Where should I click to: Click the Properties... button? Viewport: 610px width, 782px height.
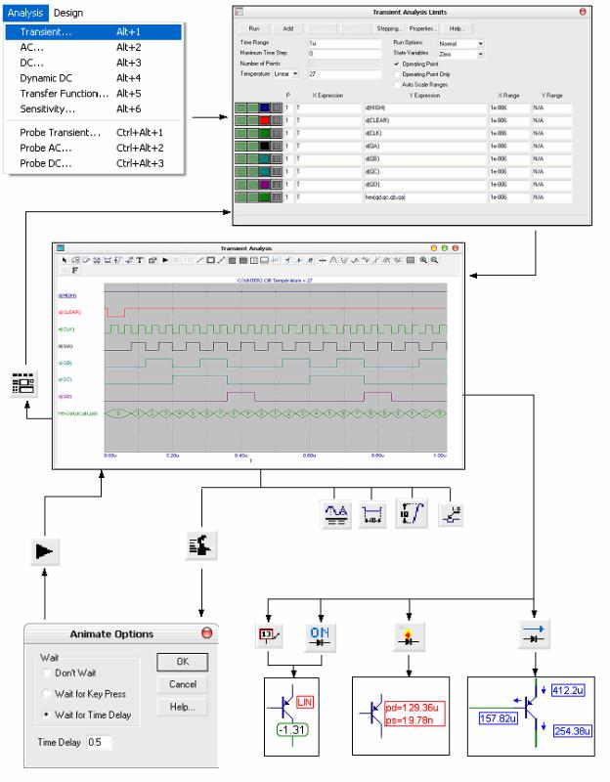pyautogui.click(x=422, y=28)
